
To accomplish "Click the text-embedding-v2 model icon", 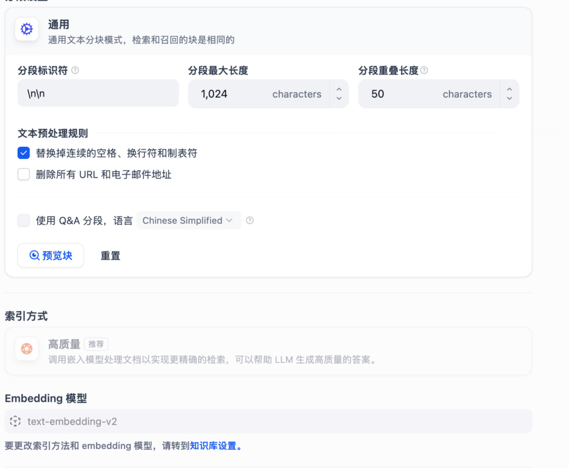I will tap(15, 421).
